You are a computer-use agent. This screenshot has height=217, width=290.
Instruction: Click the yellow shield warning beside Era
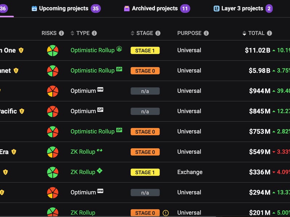pyautogui.click(x=14, y=152)
